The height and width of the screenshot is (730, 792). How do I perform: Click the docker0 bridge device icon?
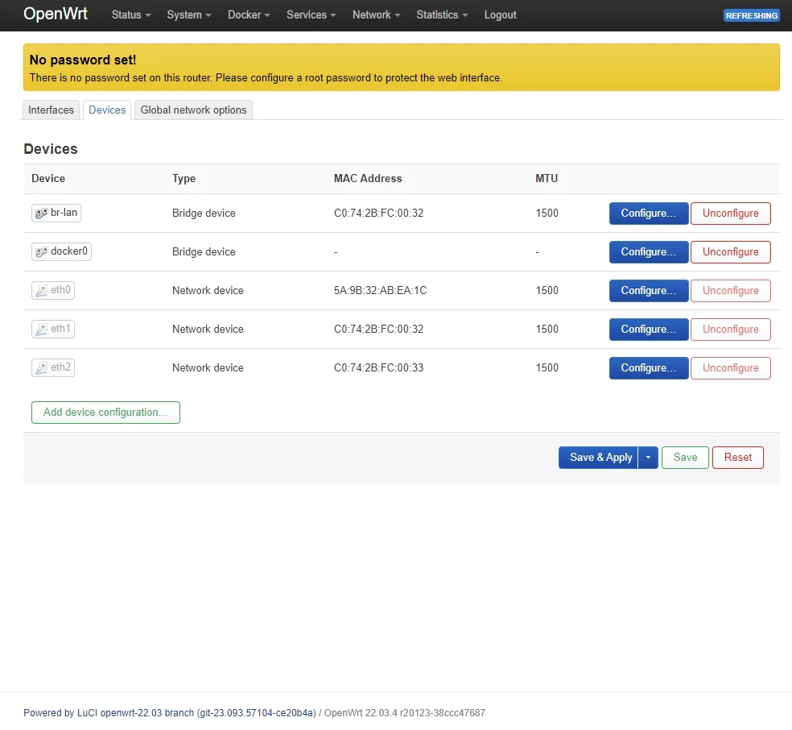tap(41, 251)
